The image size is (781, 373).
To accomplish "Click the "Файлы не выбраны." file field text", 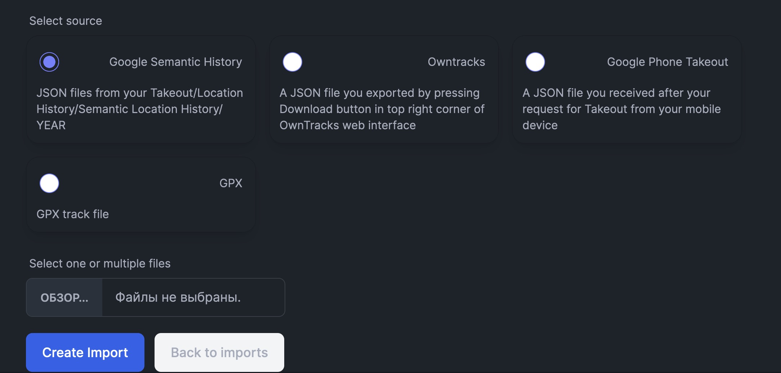I will [x=178, y=297].
